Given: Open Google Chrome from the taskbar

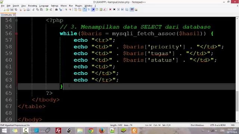Looking at the screenshot, I should (91, 131).
